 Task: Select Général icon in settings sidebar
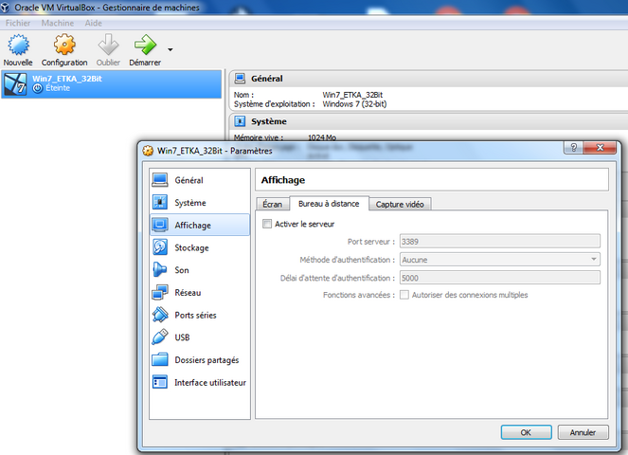pos(160,180)
